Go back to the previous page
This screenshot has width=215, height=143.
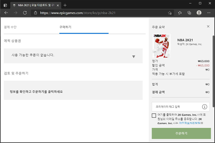coord(6,13)
